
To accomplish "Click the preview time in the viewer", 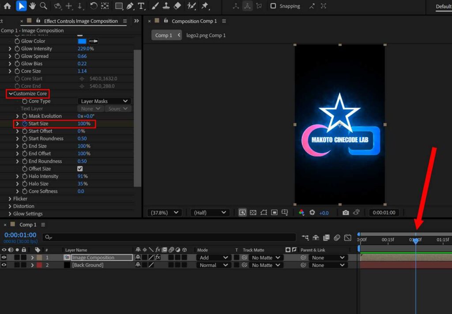I will click(384, 213).
